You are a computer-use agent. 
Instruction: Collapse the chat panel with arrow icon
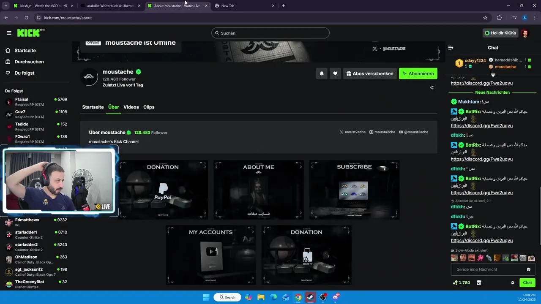tap(451, 48)
